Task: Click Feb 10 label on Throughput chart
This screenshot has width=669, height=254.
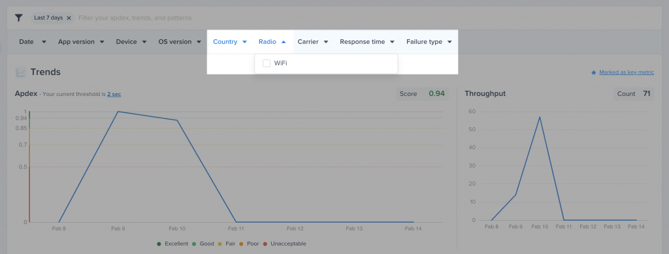Action: (540, 227)
